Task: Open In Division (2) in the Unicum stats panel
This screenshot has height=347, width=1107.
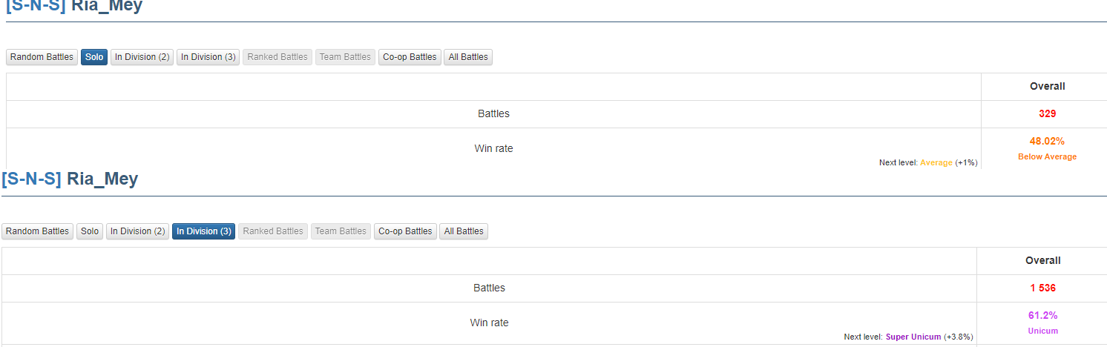Action: point(138,231)
